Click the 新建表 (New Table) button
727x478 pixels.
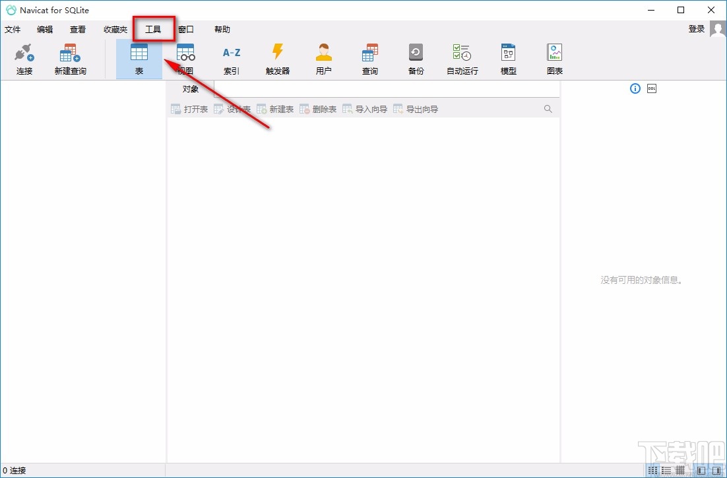click(275, 109)
